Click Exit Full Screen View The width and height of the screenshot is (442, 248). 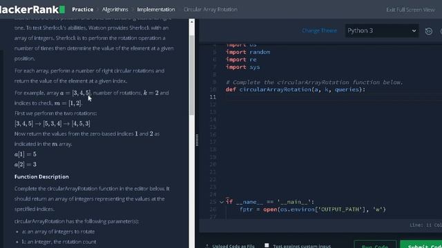pyautogui.click(x=410, y=10)
